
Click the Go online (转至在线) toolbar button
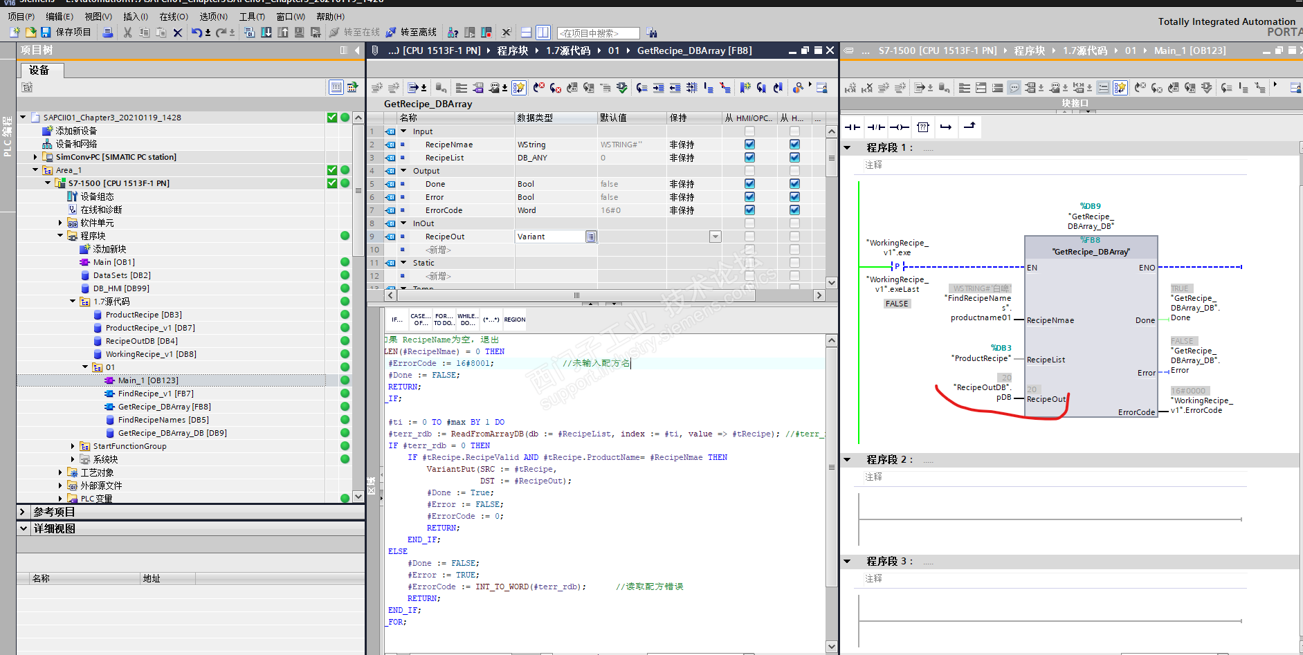tap(354, 33)
